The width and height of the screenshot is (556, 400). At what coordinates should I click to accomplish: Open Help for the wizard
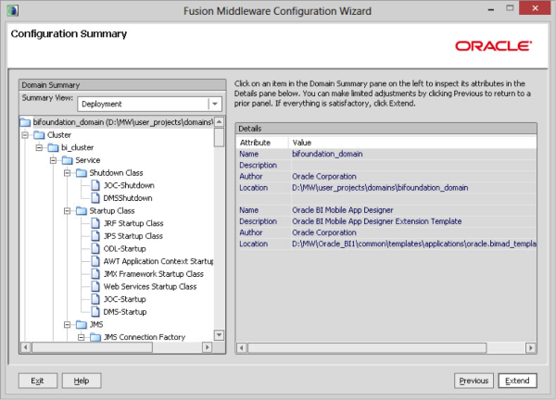[x=82, y=381]
